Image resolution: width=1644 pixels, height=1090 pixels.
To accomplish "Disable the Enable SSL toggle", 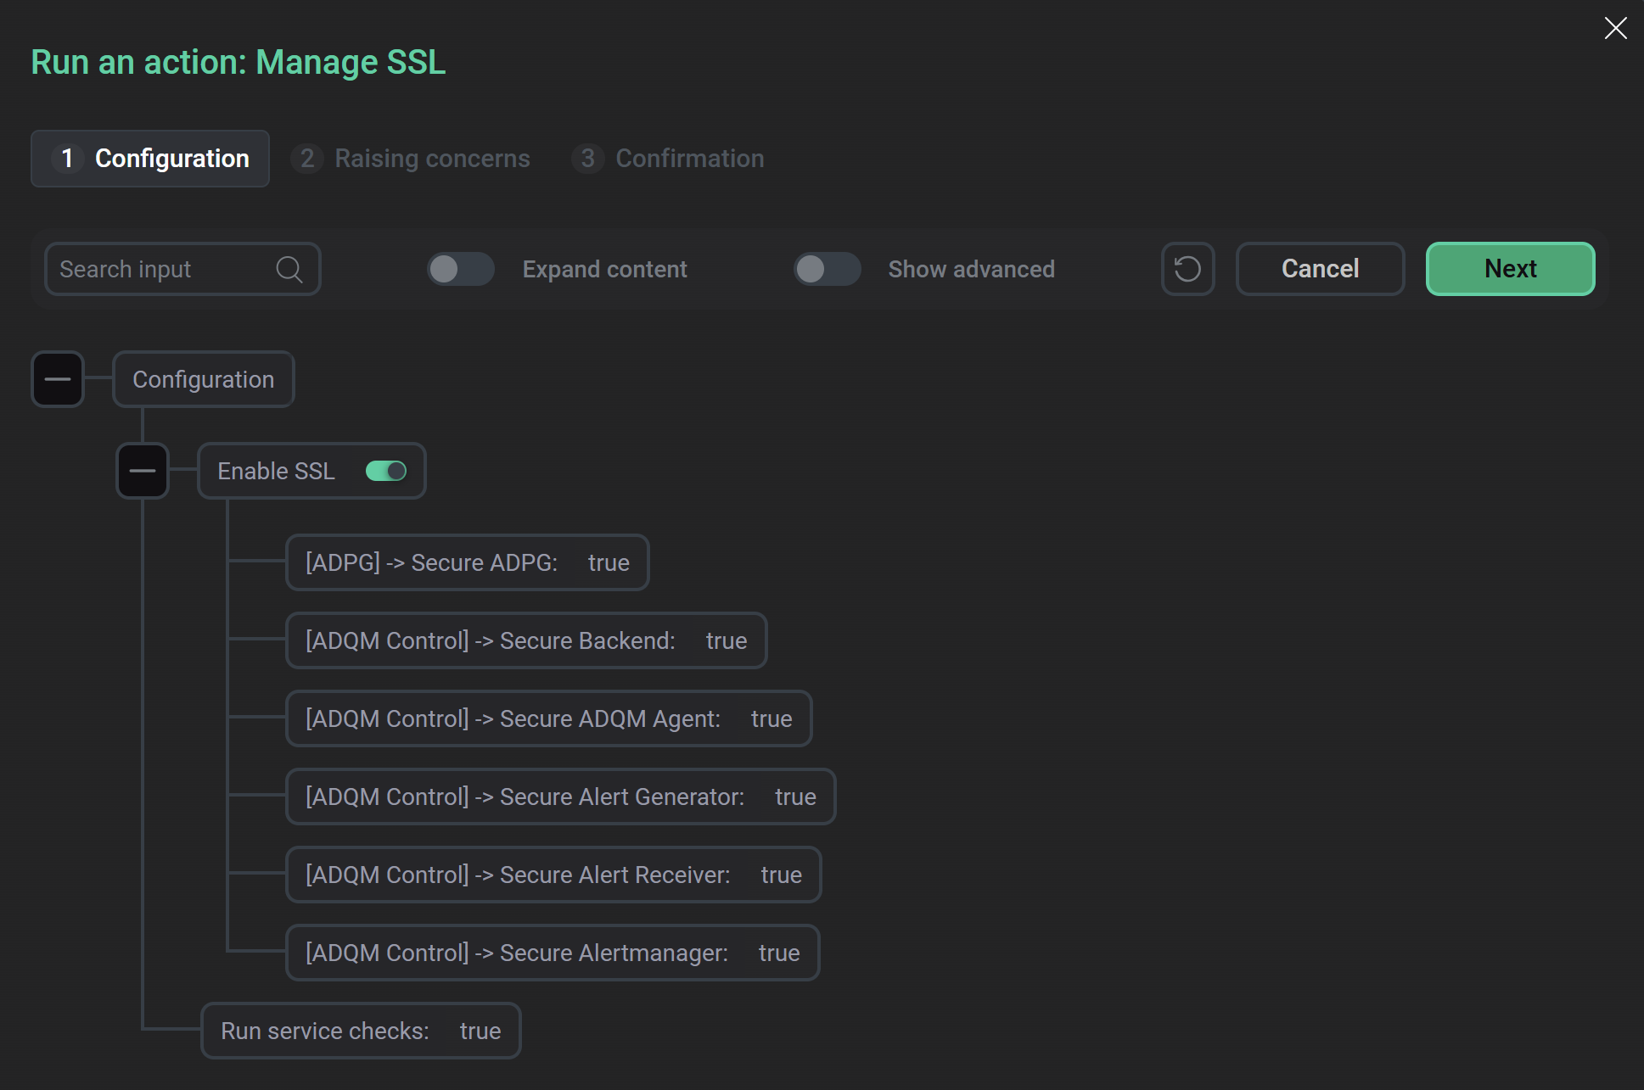I will coord(386,471).
